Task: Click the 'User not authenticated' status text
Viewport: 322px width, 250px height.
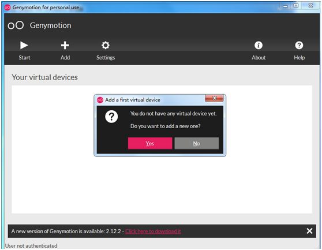Action: click(x=31, y=246)
